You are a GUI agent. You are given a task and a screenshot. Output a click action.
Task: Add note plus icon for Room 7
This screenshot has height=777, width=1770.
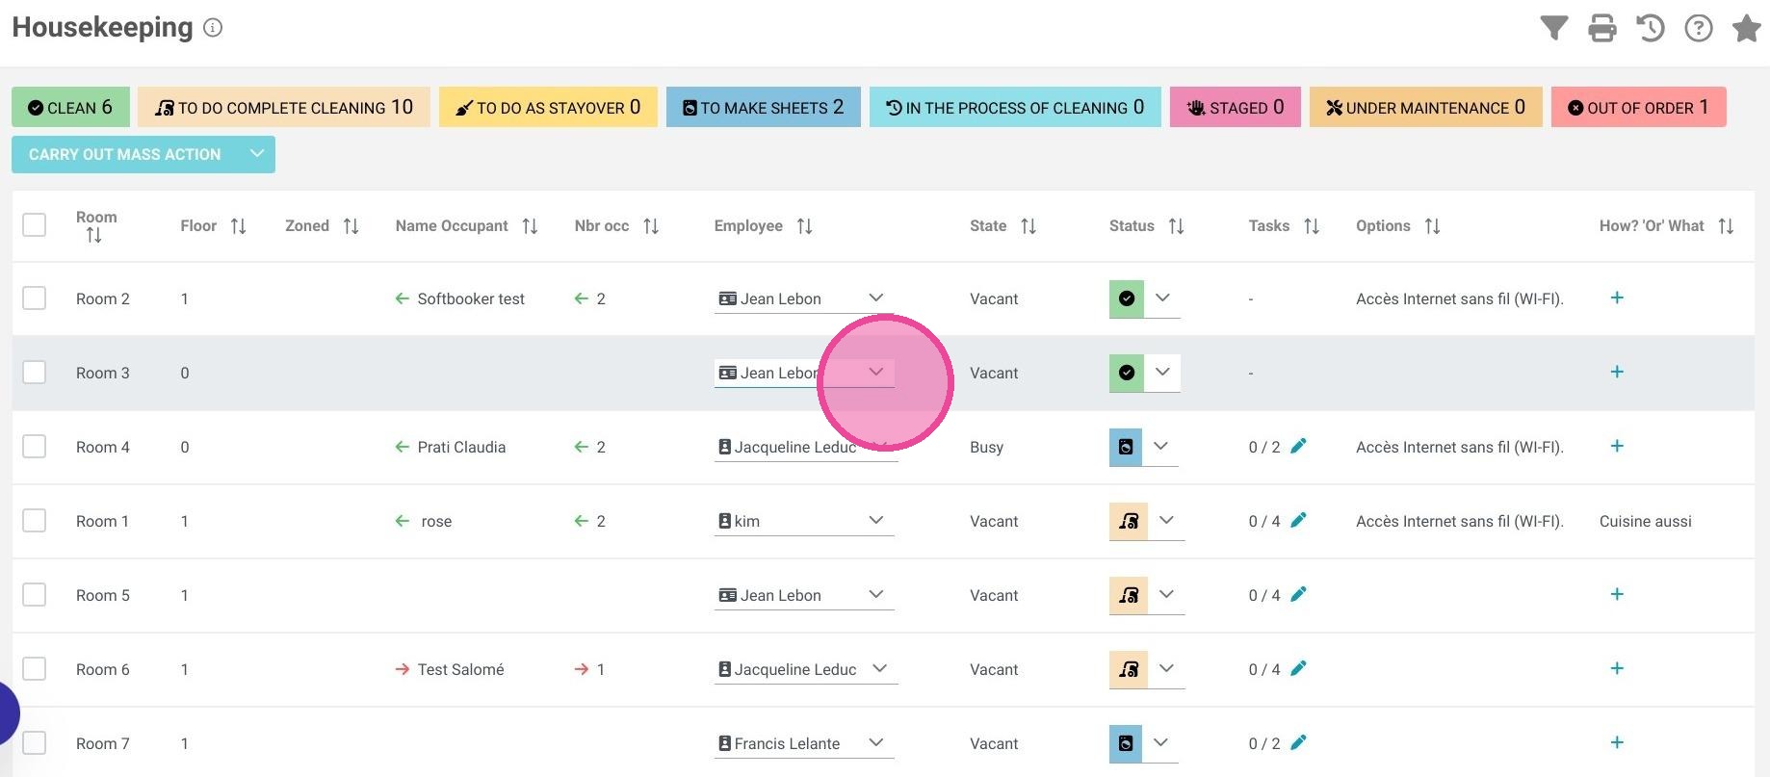coord(1617,742)
